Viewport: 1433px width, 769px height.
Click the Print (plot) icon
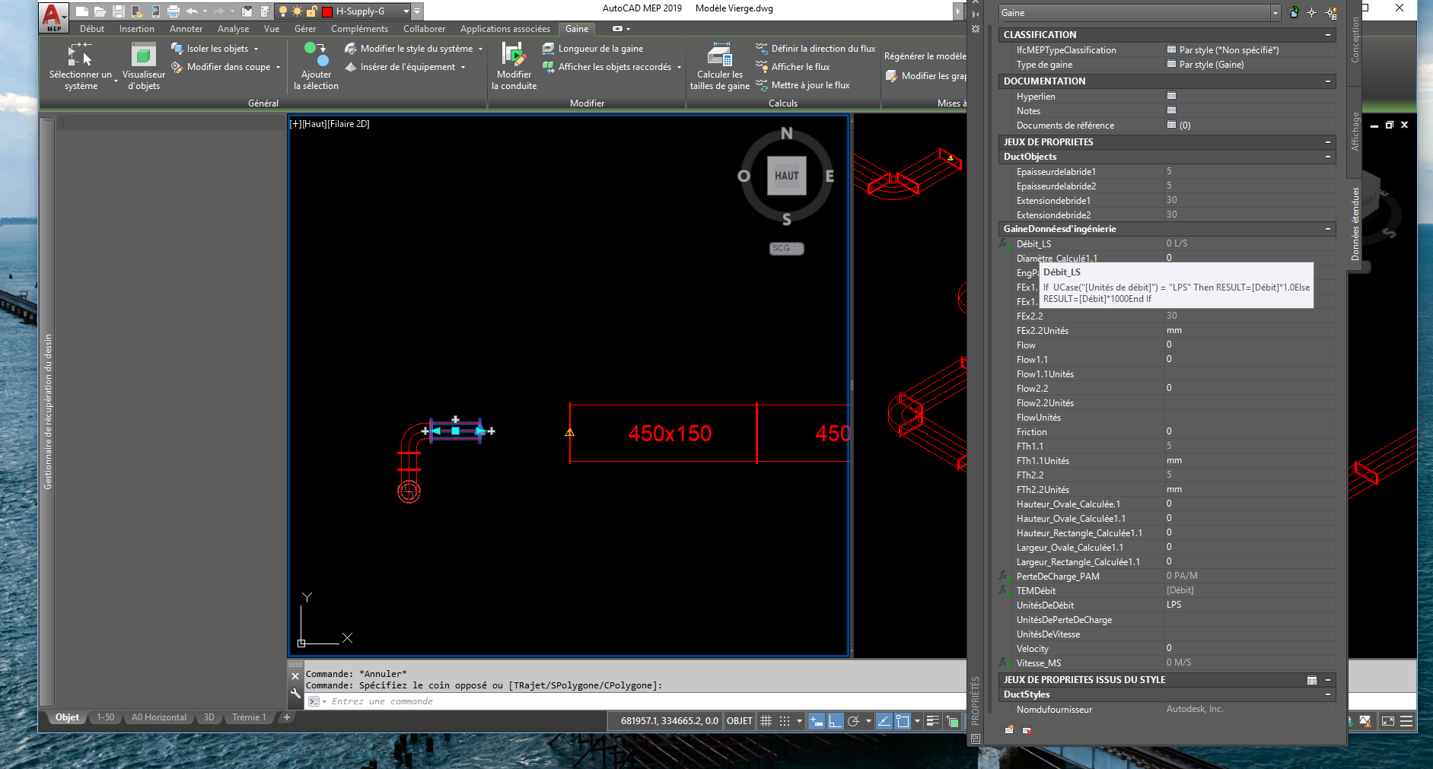(x=174, y=11)
